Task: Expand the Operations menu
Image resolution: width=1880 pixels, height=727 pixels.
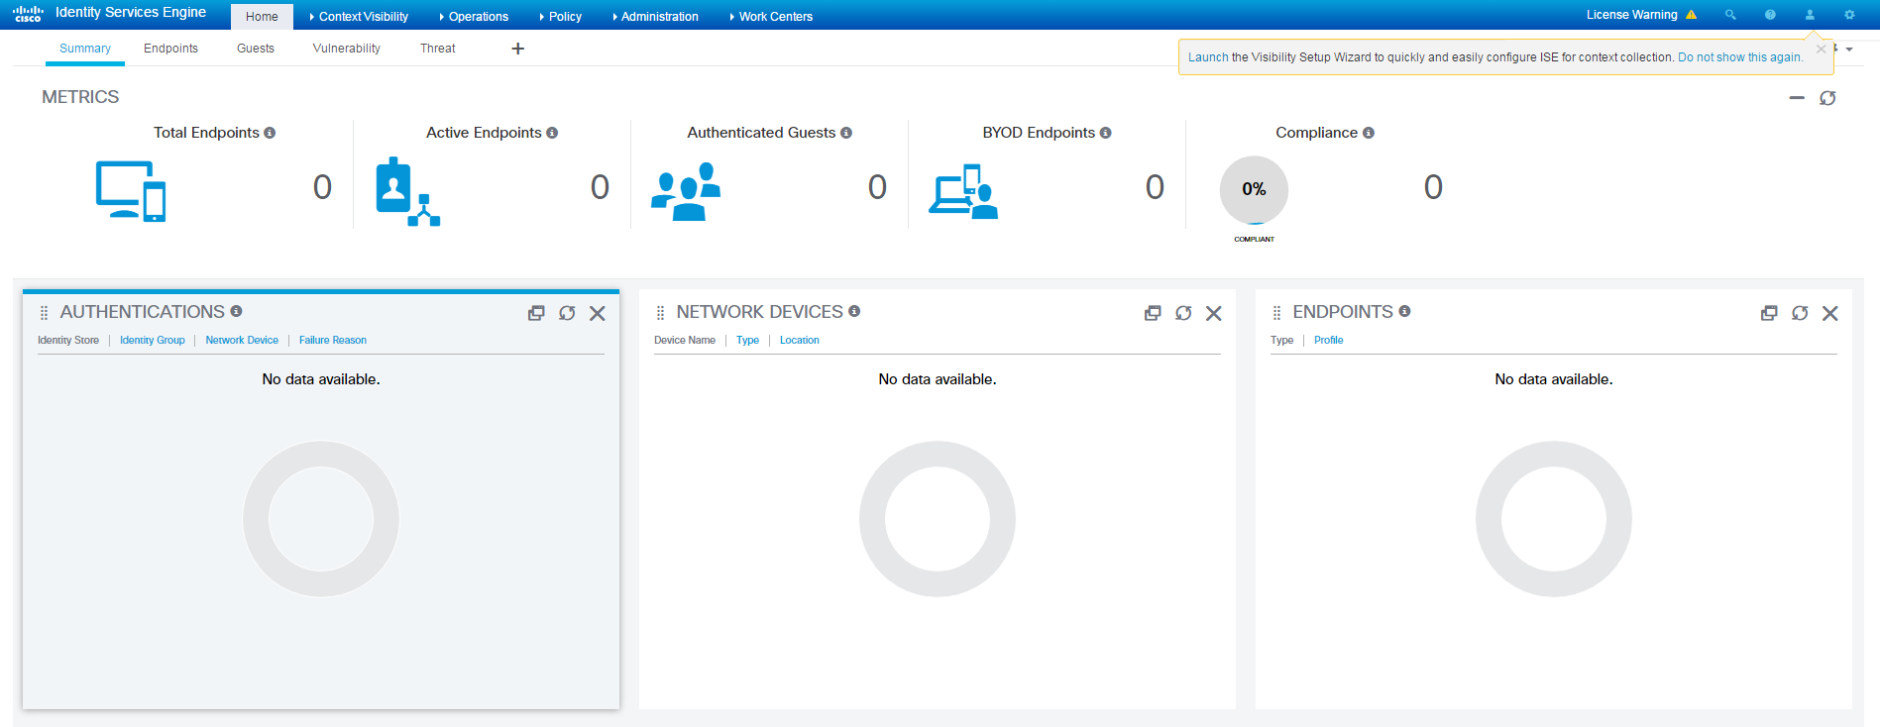Action: (x=474, y=17)
